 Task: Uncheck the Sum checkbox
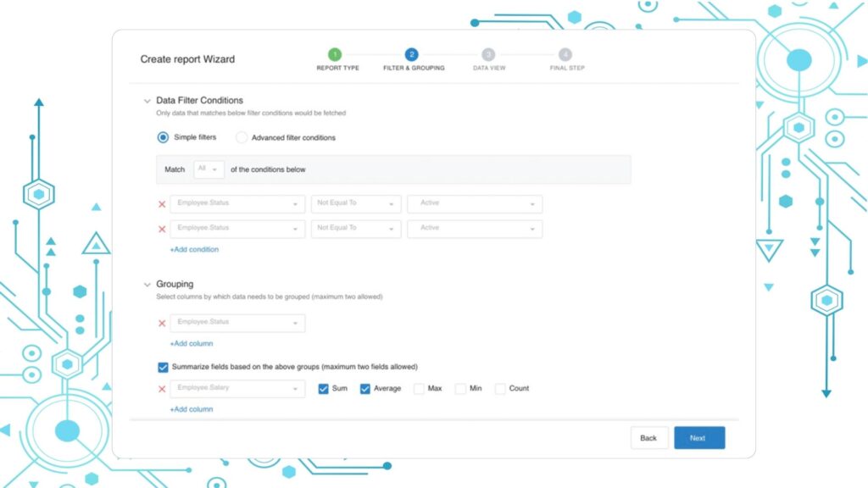(323, 389)
